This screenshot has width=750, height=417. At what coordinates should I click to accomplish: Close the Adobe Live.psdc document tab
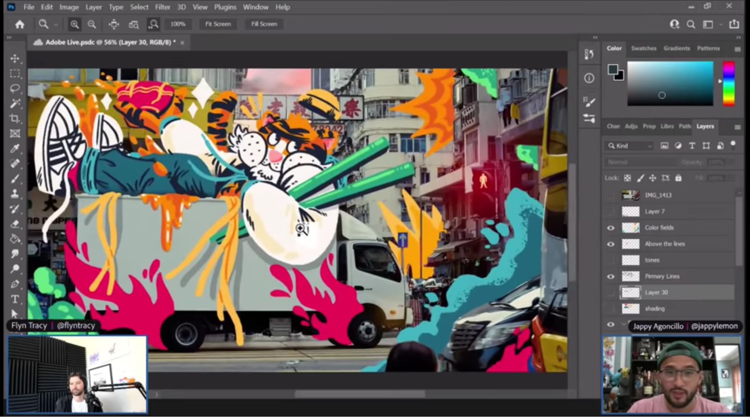click(182, 43)
